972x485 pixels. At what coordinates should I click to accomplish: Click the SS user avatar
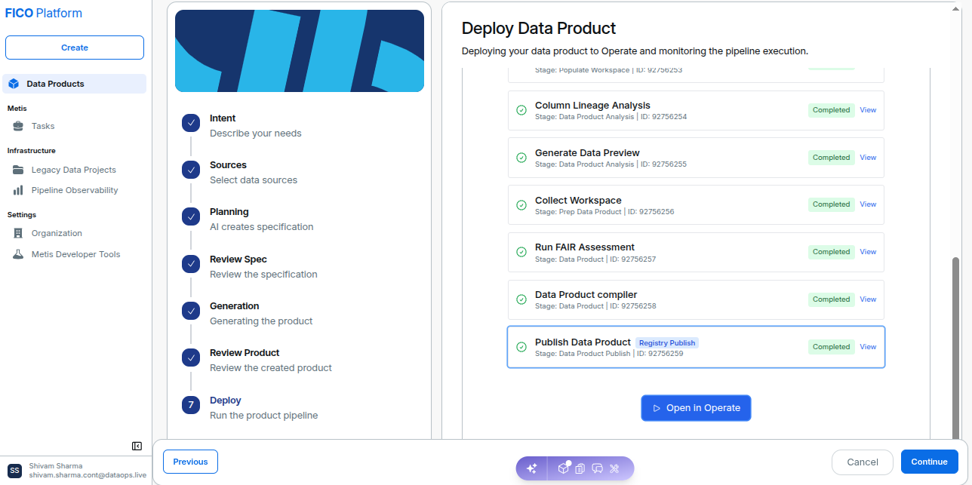click(15, 471)
